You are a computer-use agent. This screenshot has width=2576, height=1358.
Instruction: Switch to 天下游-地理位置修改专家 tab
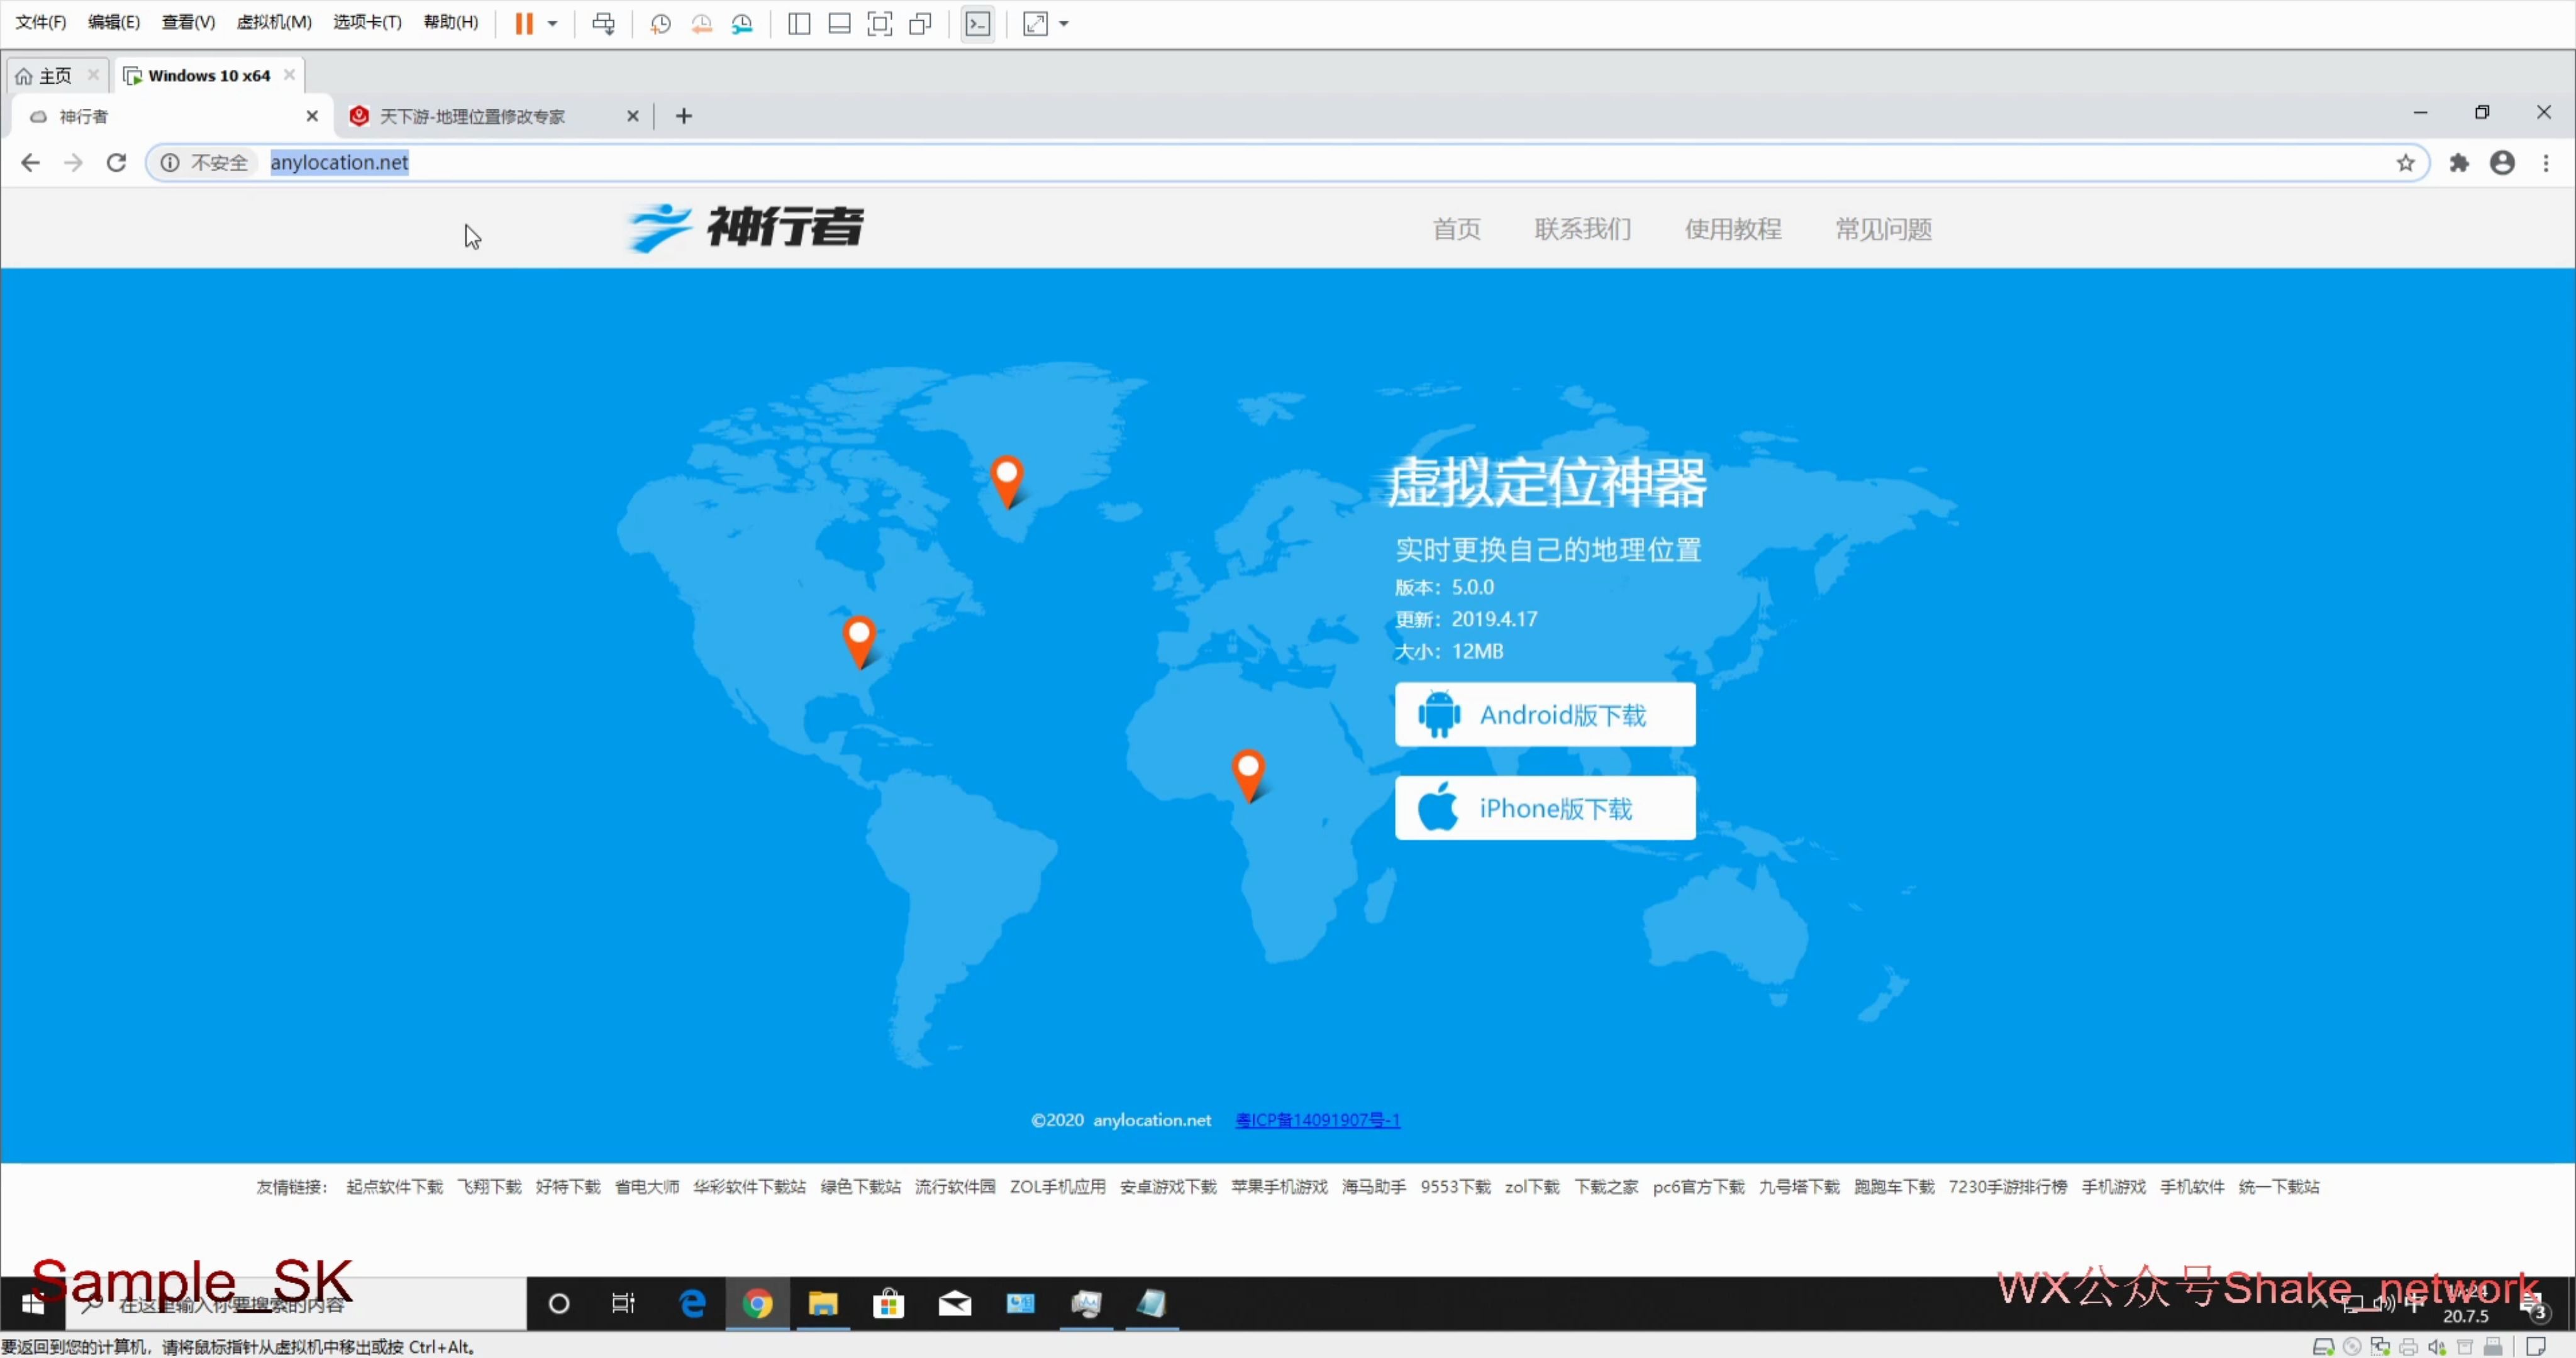[x=472, y=116]
